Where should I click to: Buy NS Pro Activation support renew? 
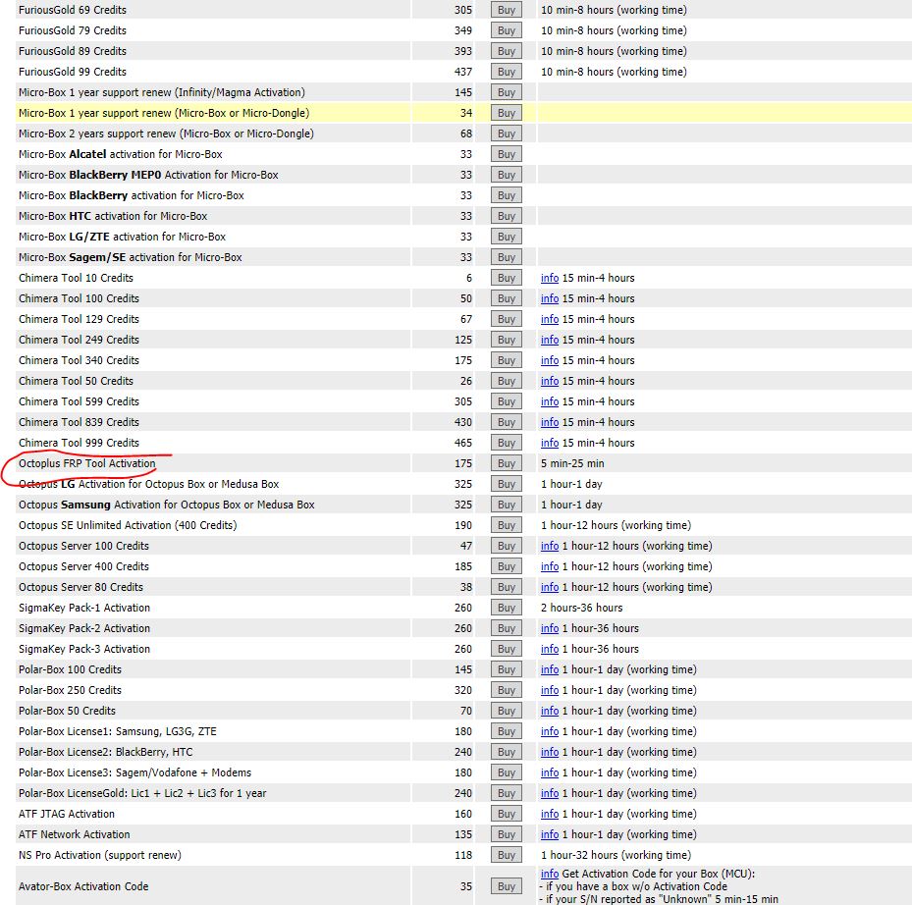[506, 855]
